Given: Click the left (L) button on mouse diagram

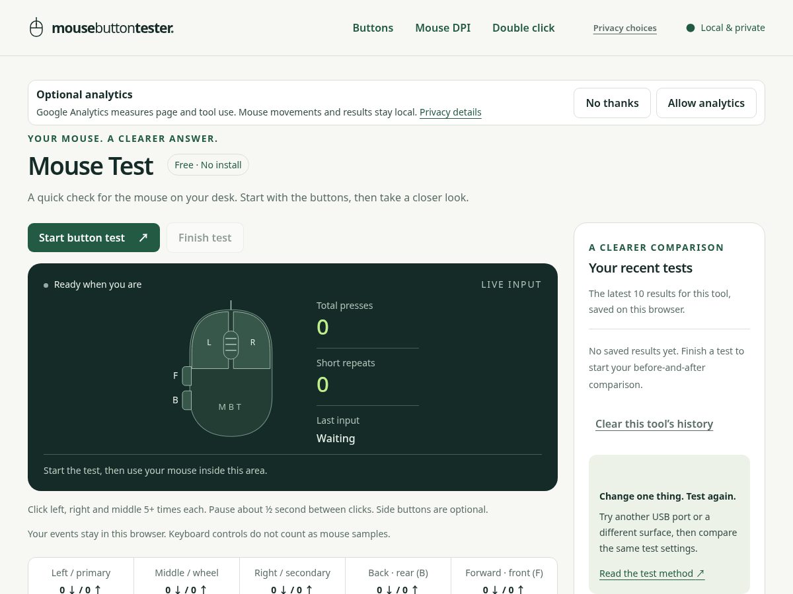Looking at the screenshot, I should [x=209, y=340].
